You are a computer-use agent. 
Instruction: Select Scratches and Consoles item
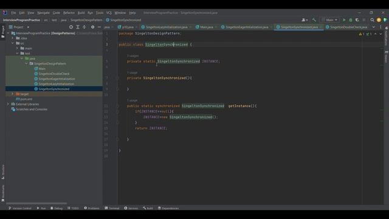pos(31,109)
